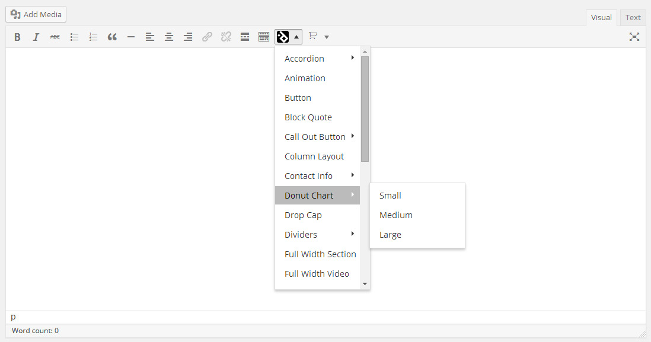Screen dimensions: 651x342
Task: Insert a blockquote
Action: click(112, 37)
